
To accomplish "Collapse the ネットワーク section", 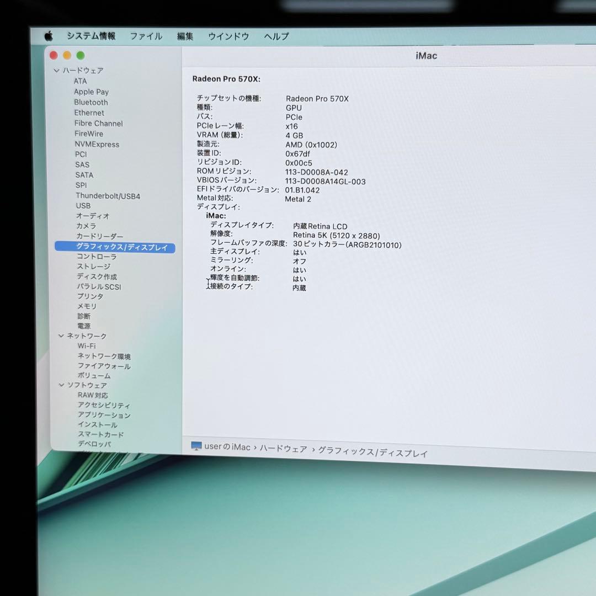I will [61, 336].
